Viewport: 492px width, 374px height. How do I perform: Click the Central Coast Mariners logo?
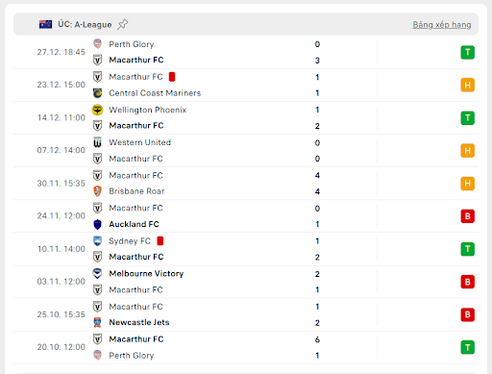pos(97,93)
